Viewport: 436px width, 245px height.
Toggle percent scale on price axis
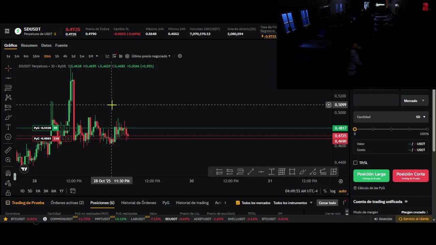(325, 191)
